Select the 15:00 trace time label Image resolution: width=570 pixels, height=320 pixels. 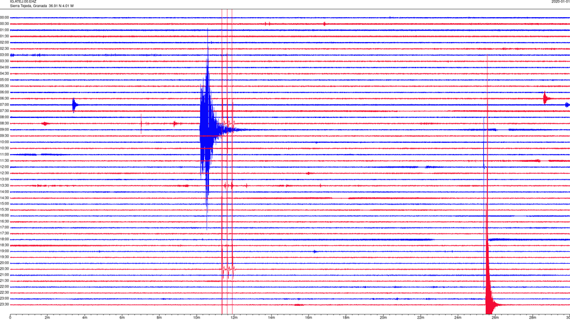pos(4,204)
